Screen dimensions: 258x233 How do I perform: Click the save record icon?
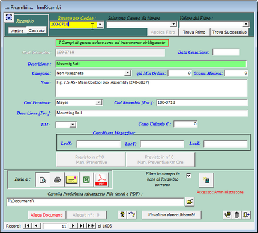click(x=227, y=214)
